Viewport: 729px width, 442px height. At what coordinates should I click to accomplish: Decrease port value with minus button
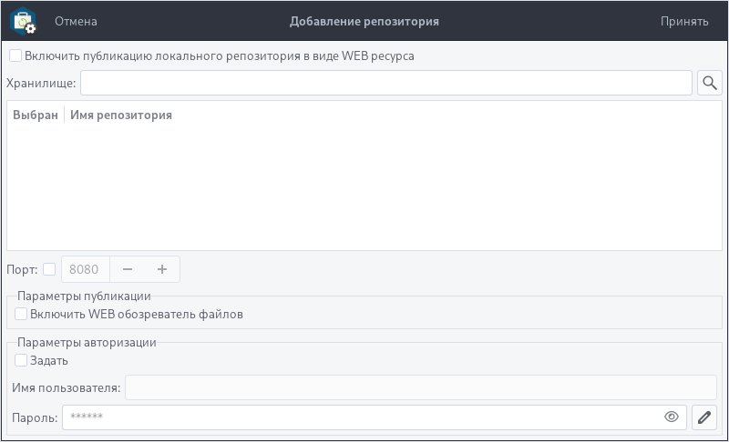(128, 269)
